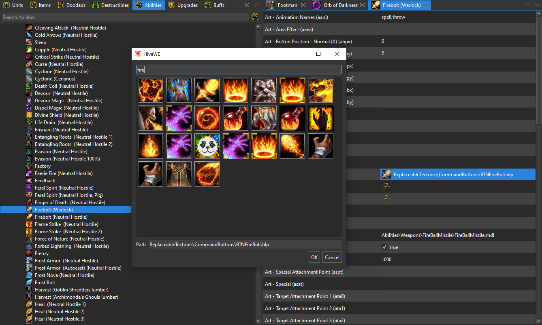Click the Divine Shield ability icon in list
Viewport: 542px width, 325px height.
pos(29,115)
